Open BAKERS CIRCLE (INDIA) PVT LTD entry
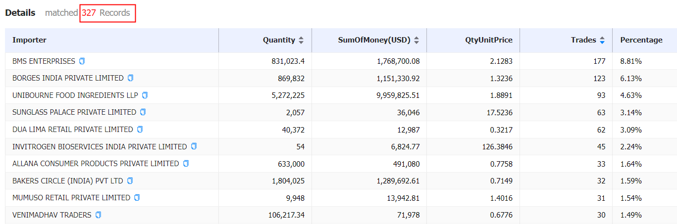This screenshot has height=224, width=677. [68, 181]
